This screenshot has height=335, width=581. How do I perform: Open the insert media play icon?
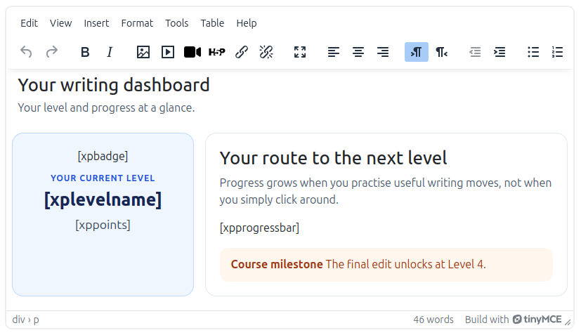[168, 52]
